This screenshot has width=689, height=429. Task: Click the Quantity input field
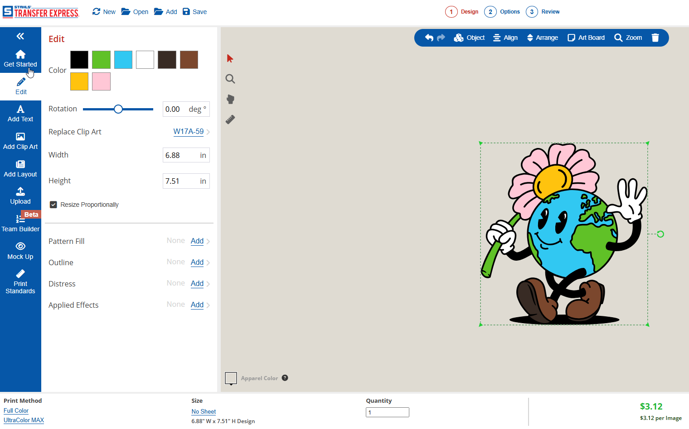point(387,412)
